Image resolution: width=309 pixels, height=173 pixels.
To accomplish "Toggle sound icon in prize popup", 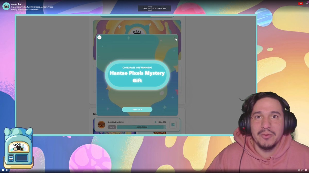I will coord(99,37).
